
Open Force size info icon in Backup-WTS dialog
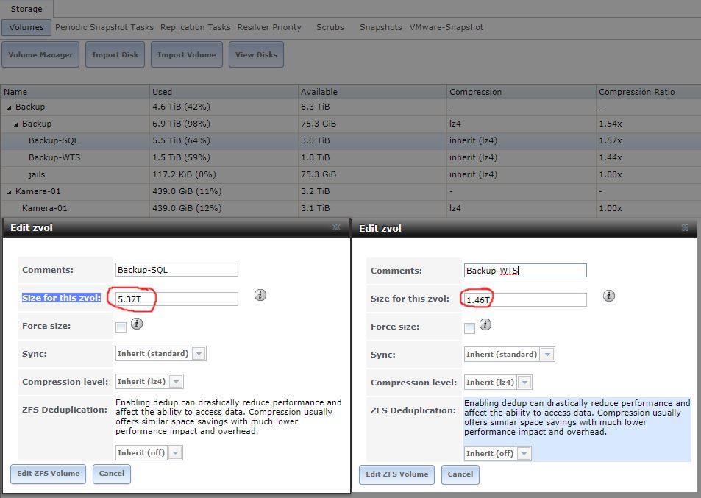coord(485,324)
